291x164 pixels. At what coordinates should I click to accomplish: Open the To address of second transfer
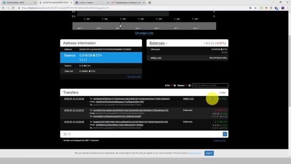(x=117, y=116)
